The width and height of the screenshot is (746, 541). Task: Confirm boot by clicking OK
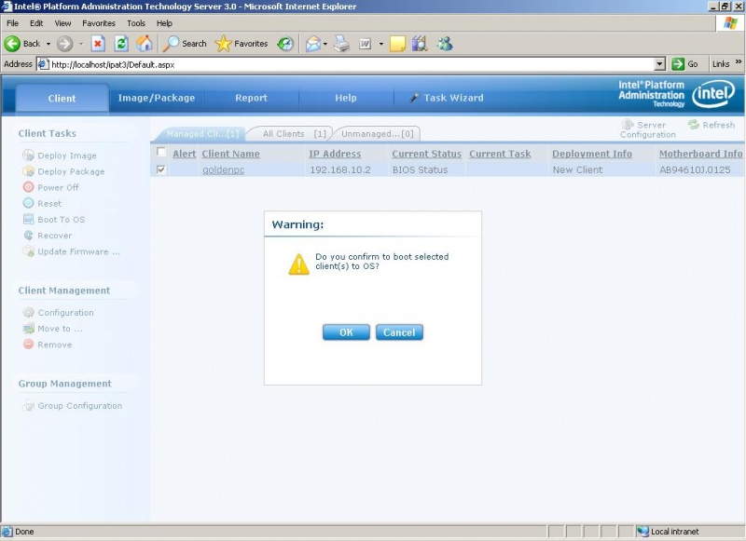[346, 331]
